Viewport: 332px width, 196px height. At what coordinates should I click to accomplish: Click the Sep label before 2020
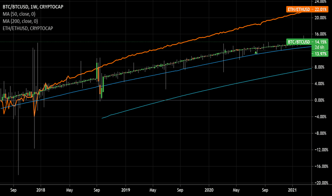(180, 190)
